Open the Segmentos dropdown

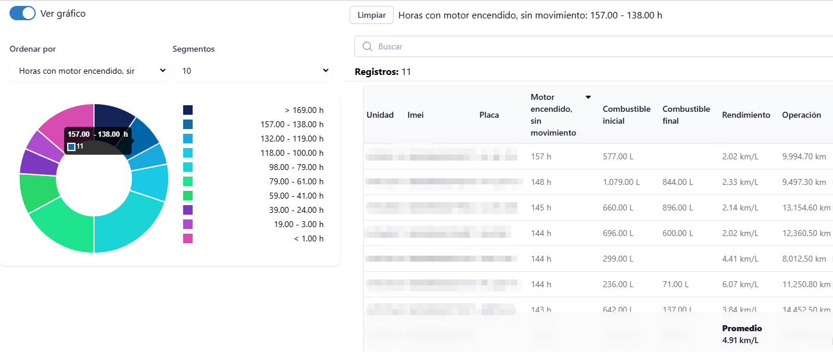point(251,71)
